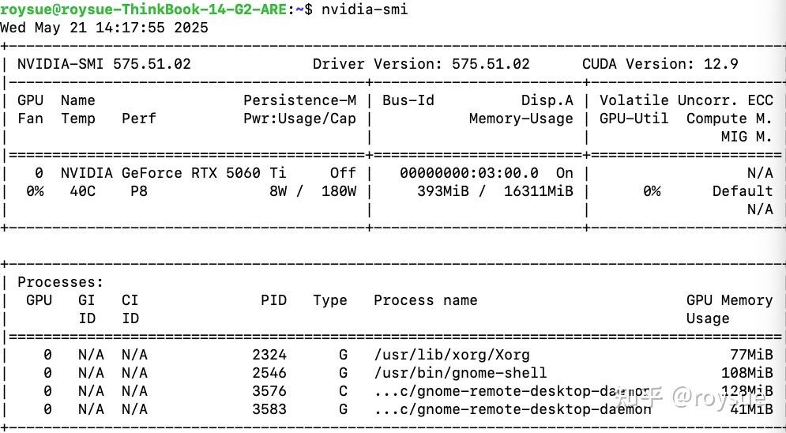
Task: Click PID 3576 in the process list
Action: point(269,391)
